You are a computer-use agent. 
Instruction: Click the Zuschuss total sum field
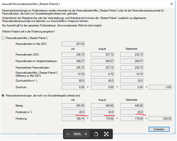(x=160, y=87)
